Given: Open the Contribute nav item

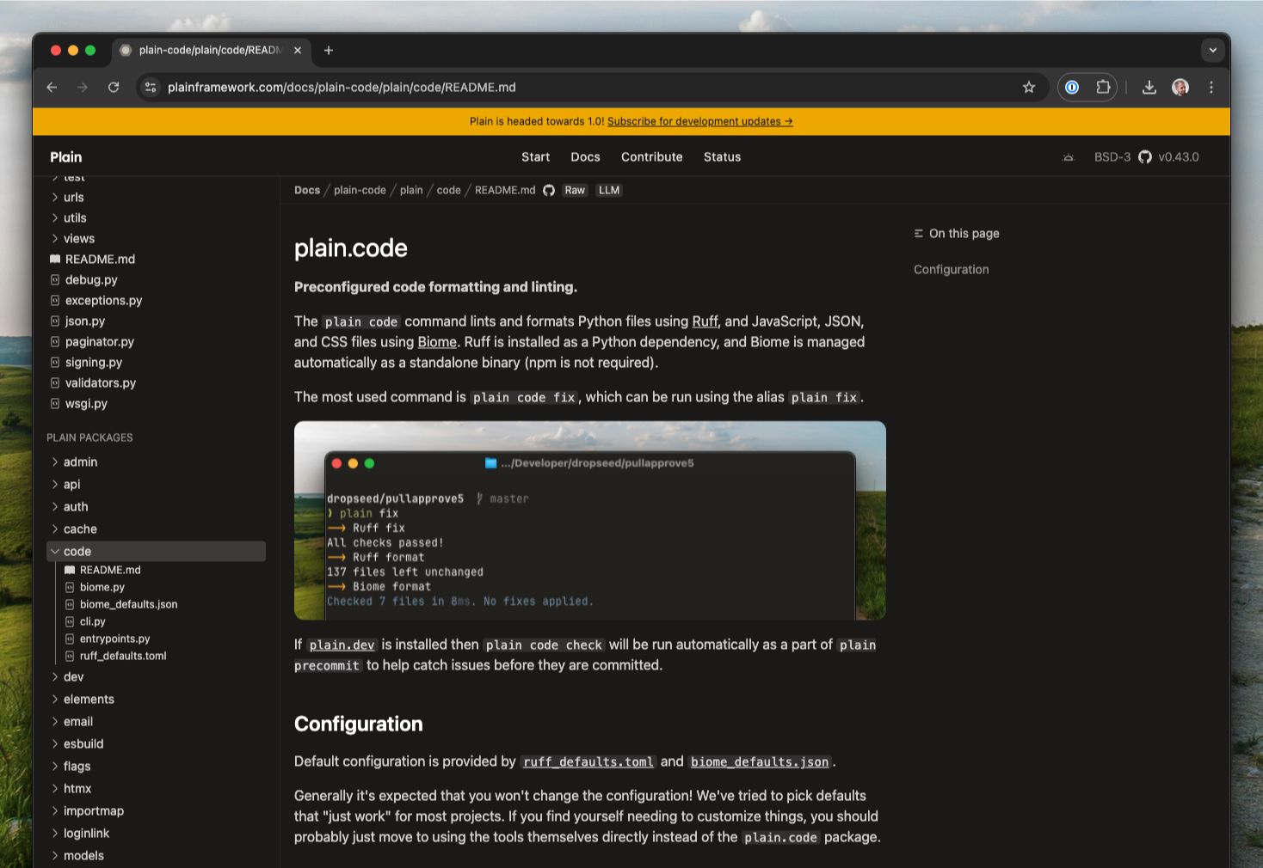Looking at the screenshot, I should pyautogui.click(x=652, y=157).
